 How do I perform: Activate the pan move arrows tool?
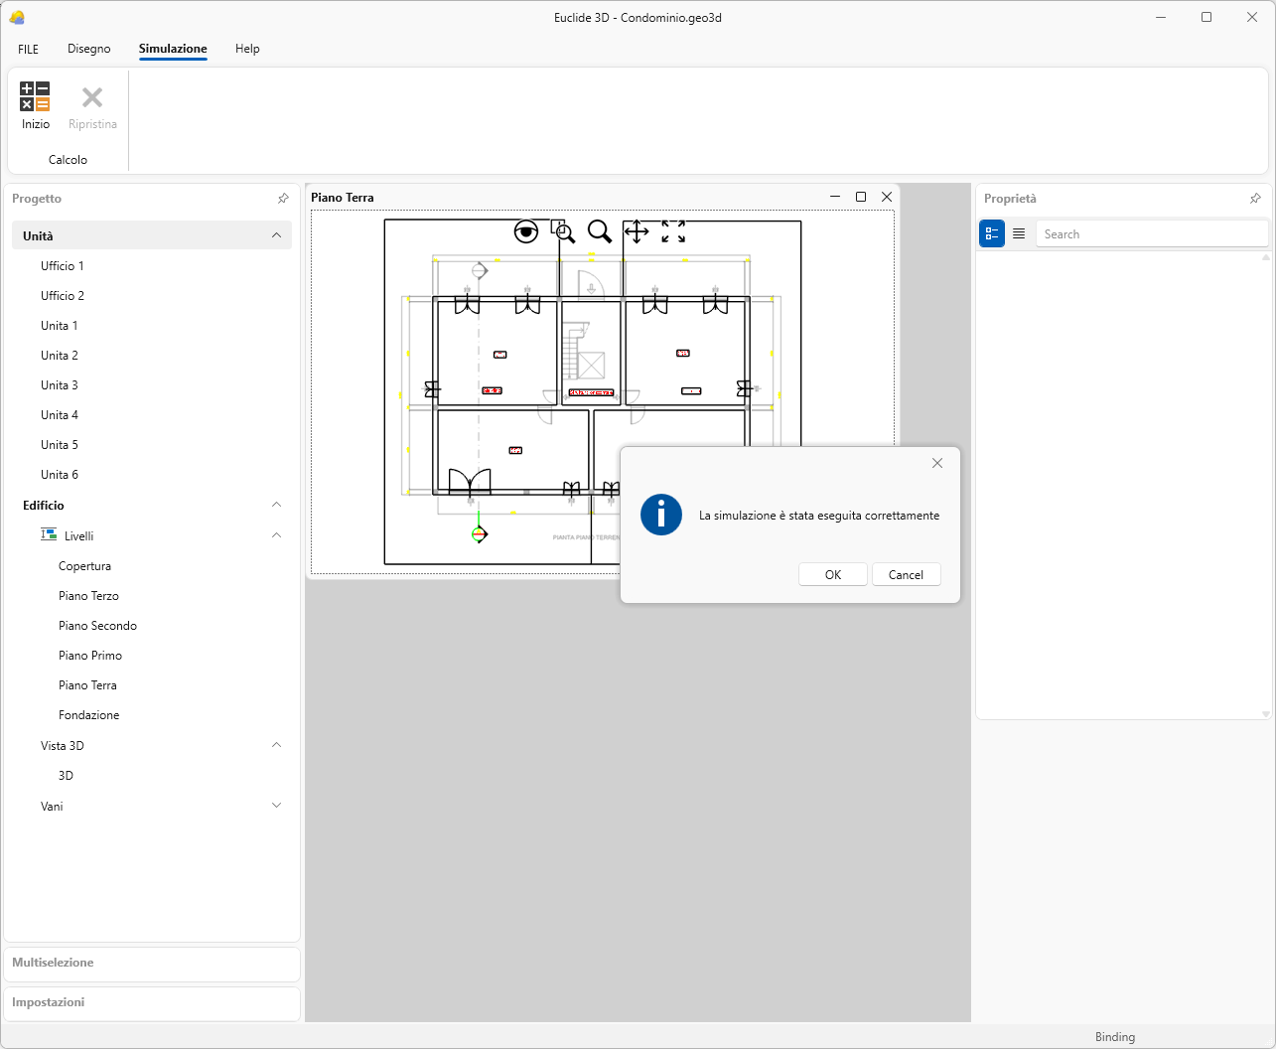(x=636, y=231)
